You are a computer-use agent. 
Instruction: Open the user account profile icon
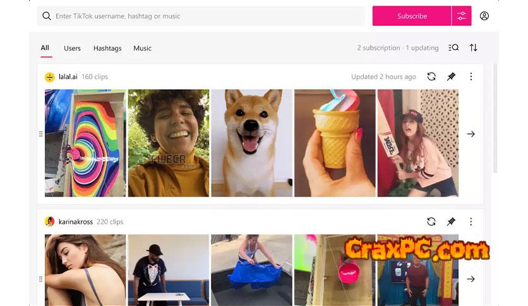tap(484, 16)
